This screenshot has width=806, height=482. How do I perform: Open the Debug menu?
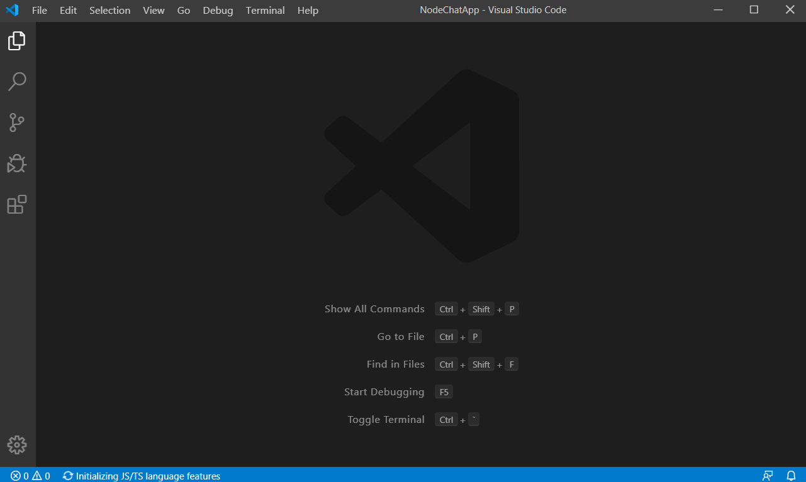218,10
